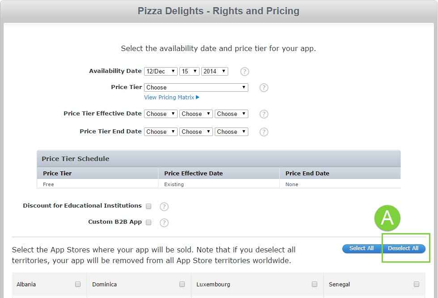438x298 pixels.
Task: Expand Price Tier Effective Date month dropdown
Action: (x=161, y=114)
